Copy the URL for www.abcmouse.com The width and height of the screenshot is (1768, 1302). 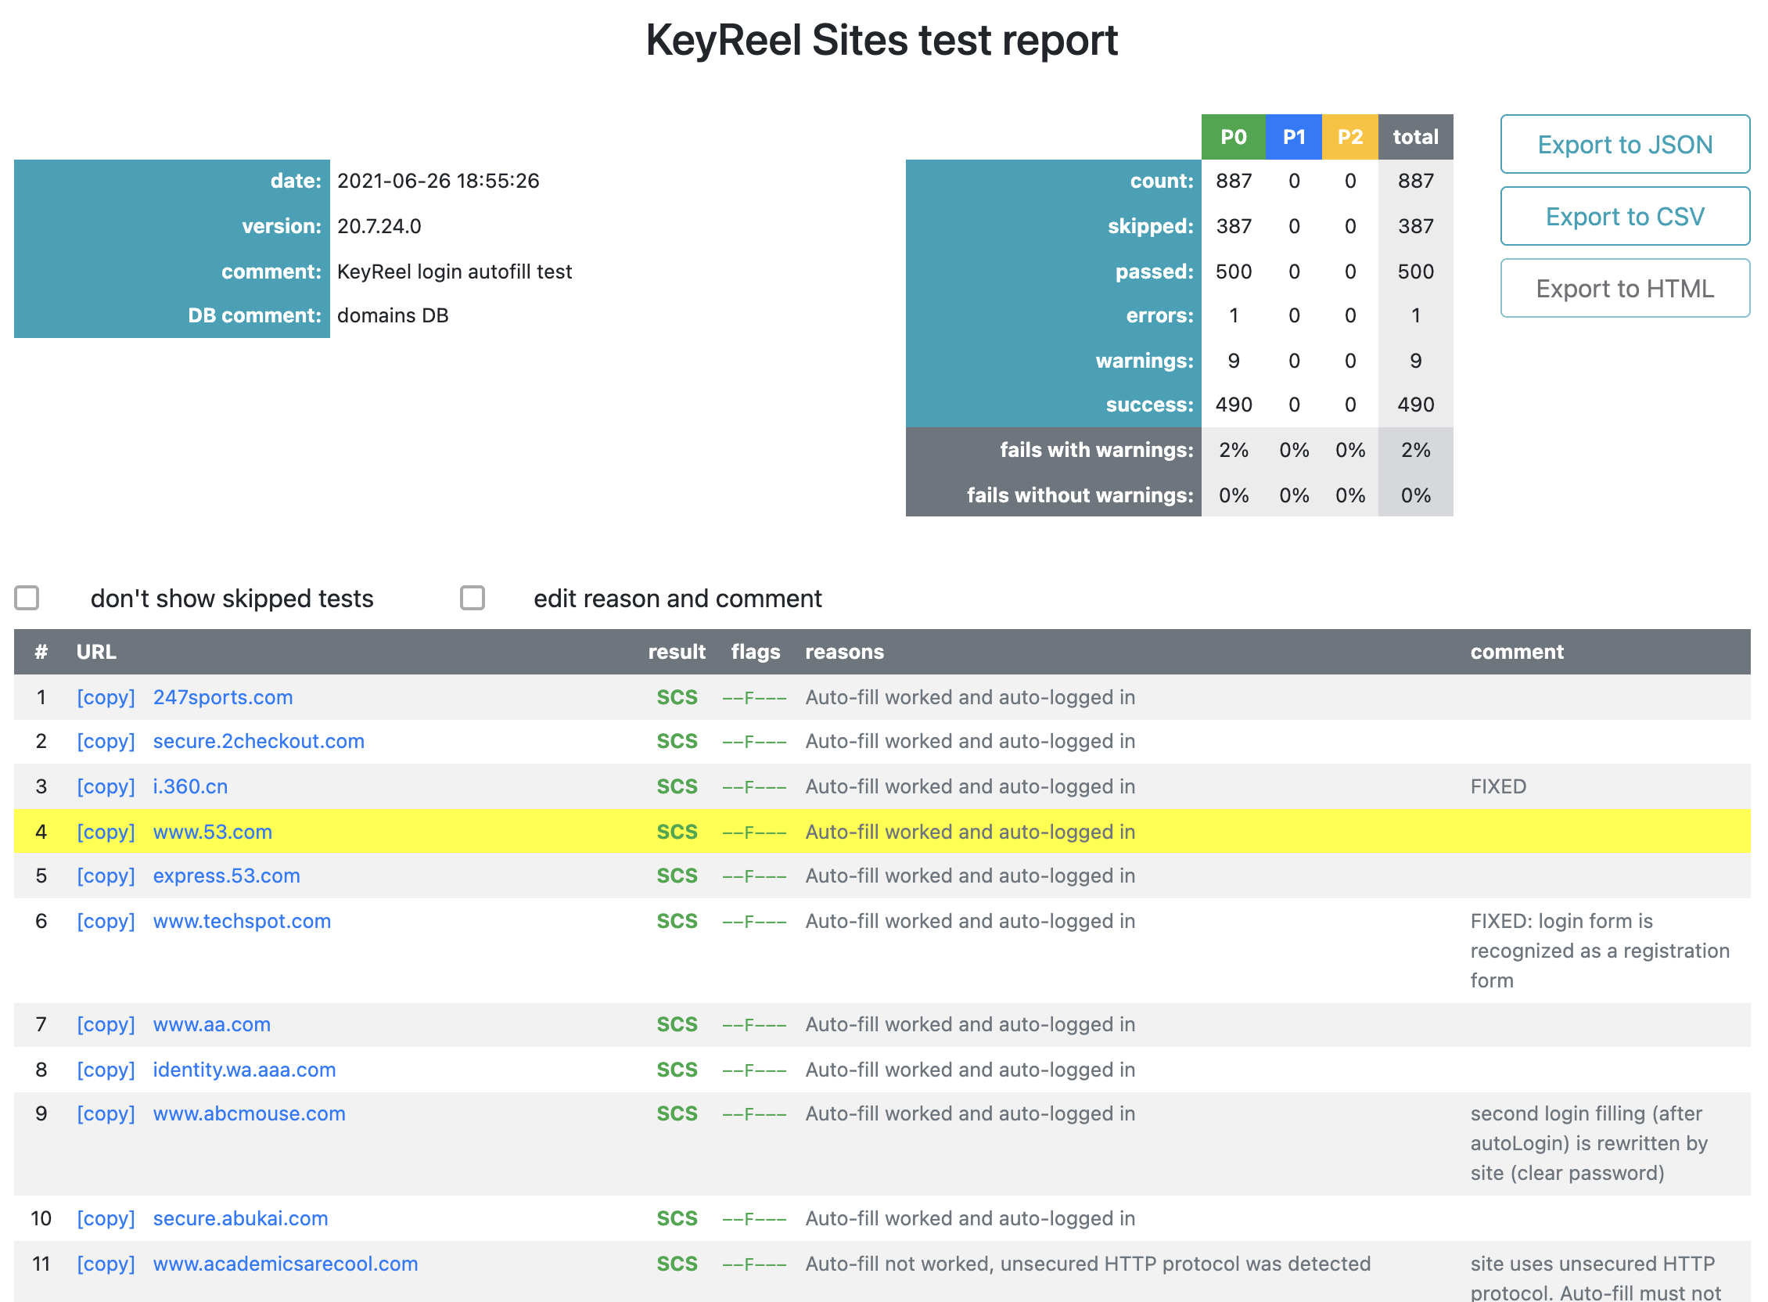[x=106, y=1114]
